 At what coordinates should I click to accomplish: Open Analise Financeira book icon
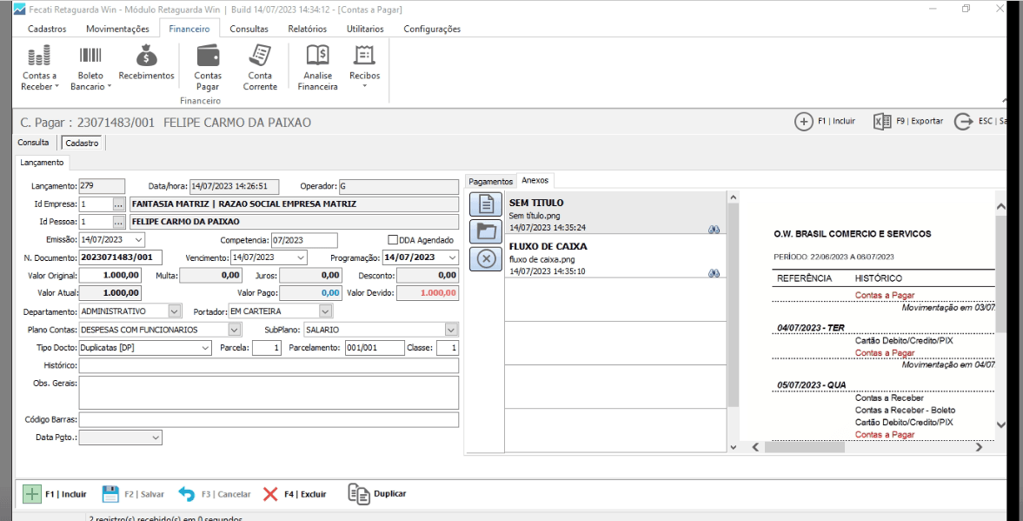click(317, 57)
